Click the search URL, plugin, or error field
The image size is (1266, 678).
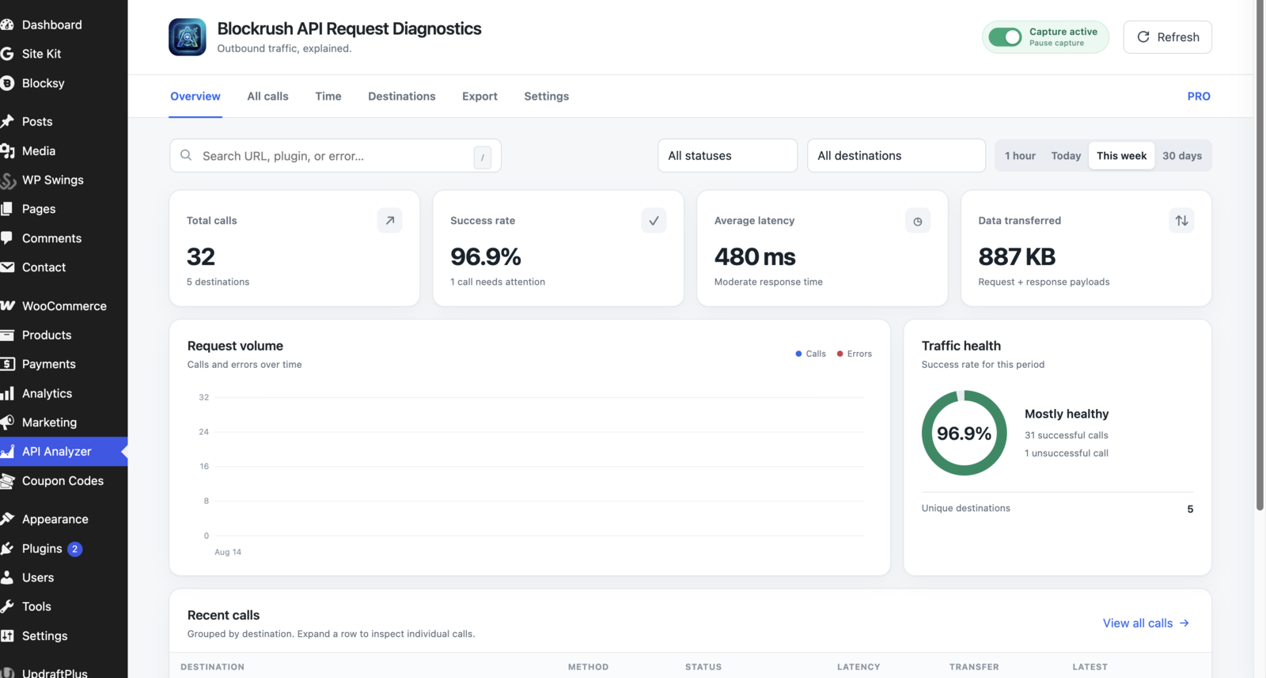[x=335, y=156]
